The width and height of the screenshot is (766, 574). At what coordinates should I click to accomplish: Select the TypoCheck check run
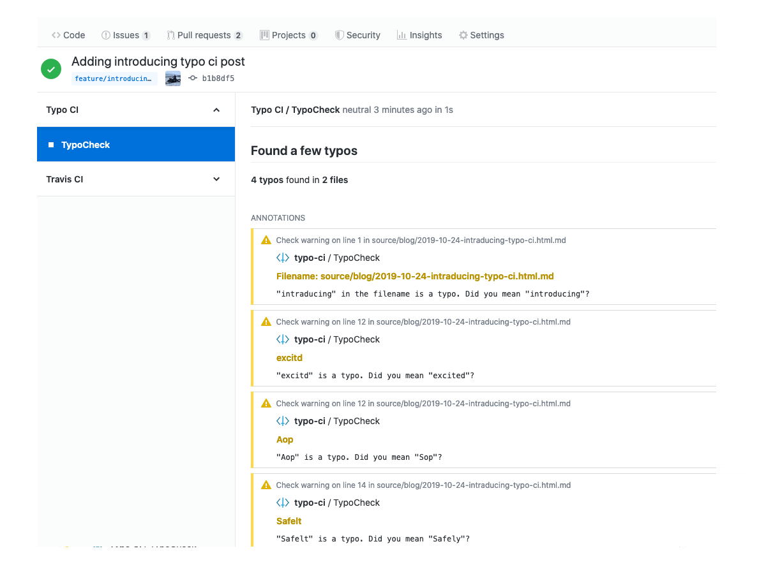(86, 145)
